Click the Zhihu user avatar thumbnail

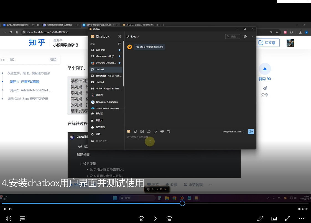[290, 43]
